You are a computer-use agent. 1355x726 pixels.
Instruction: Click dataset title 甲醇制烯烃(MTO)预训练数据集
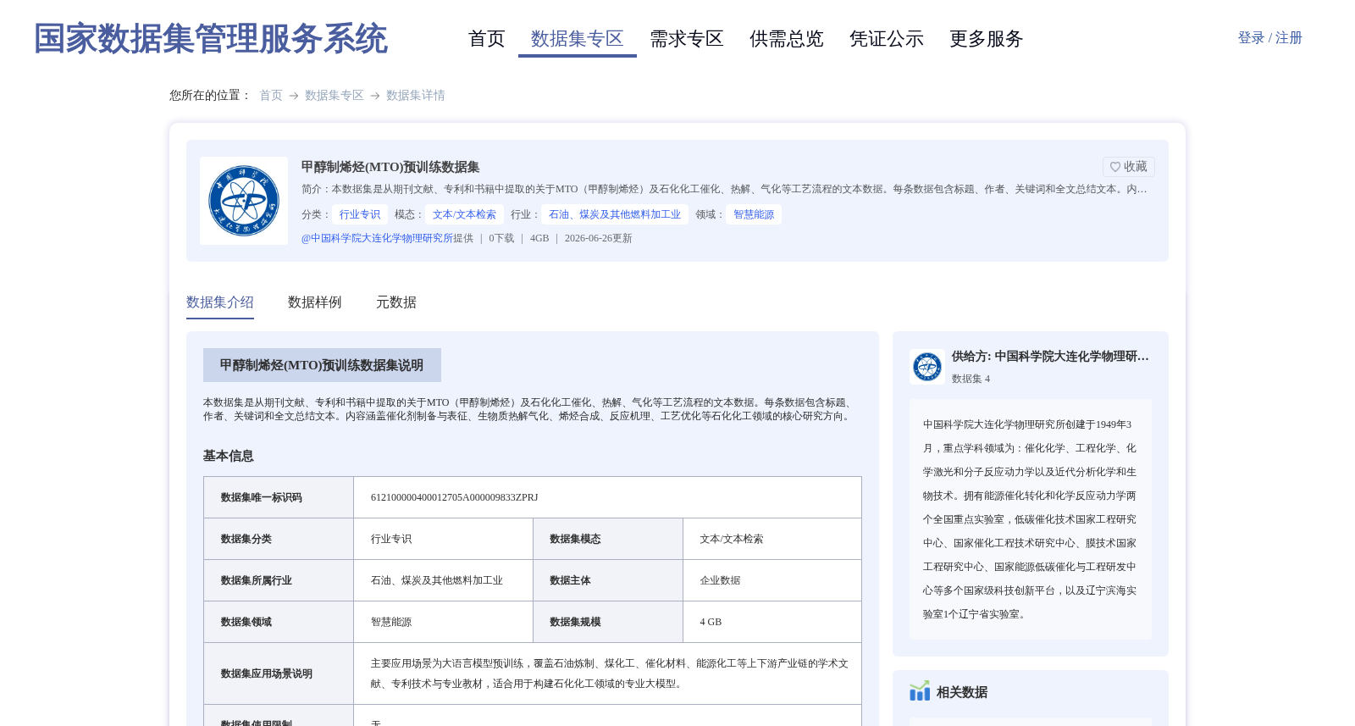click(390, 167)
